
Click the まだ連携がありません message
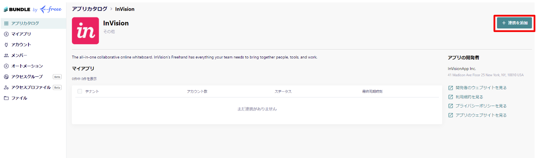click(x=257, y=109)
